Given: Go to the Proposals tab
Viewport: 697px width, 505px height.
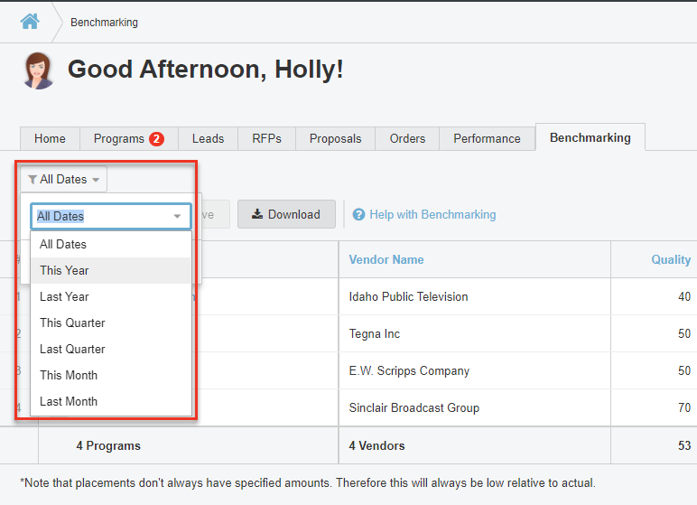Looking at the screenshot, I should pos(335,139).
